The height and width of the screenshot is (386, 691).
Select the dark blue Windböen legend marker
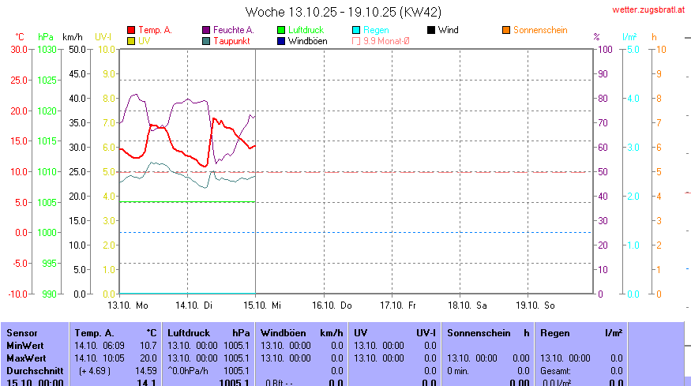[281, 40]
